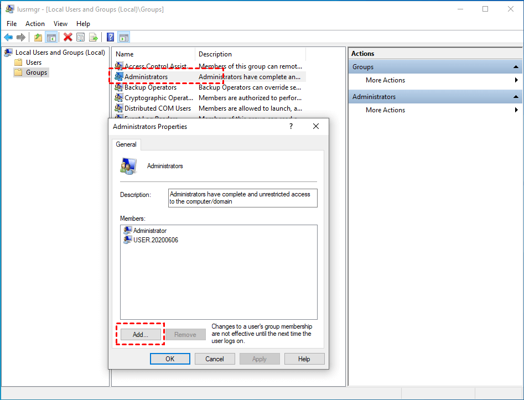Click the Groups folder icon

(x=18, y=72)
